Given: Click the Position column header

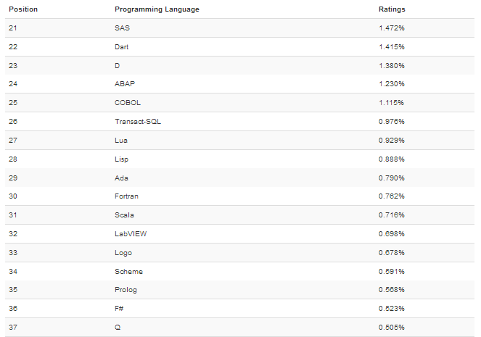Looking at the screenshot, I should (23, 9).
